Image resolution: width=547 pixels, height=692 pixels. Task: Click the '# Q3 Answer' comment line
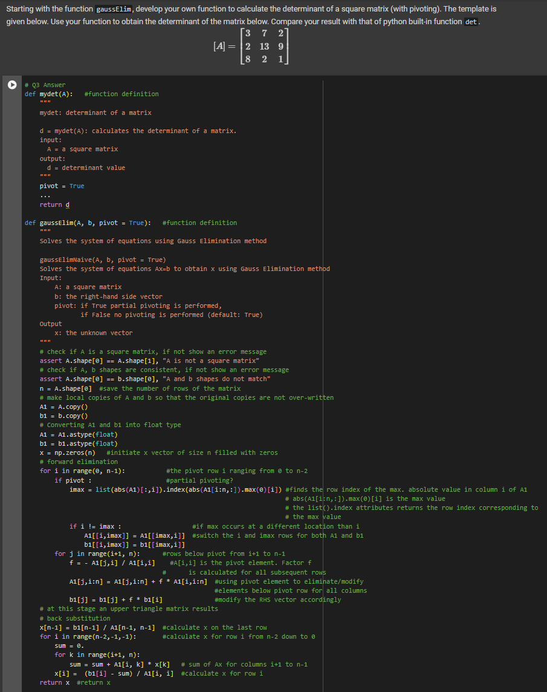(x=45, y=85)
